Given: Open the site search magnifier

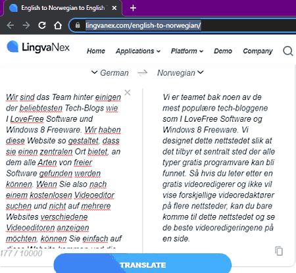Looking at the screenshot, I should coord(288,51).
